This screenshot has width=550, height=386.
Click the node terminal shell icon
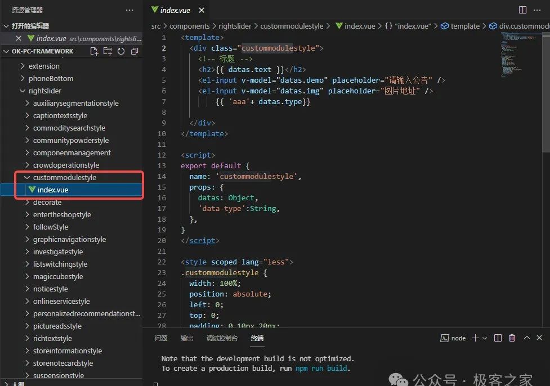coord(444,338)
